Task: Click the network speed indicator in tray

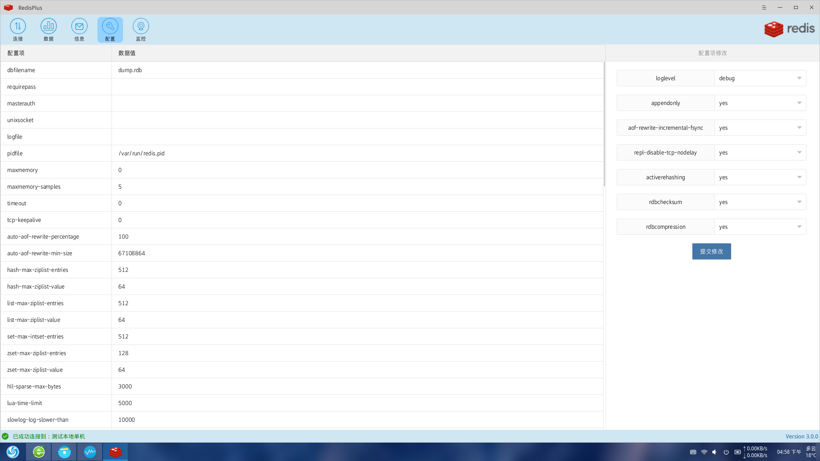Action: point(755,452)
